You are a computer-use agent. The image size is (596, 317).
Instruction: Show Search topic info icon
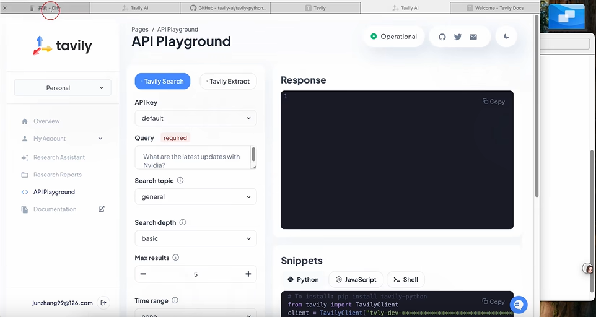coord(180,180)
